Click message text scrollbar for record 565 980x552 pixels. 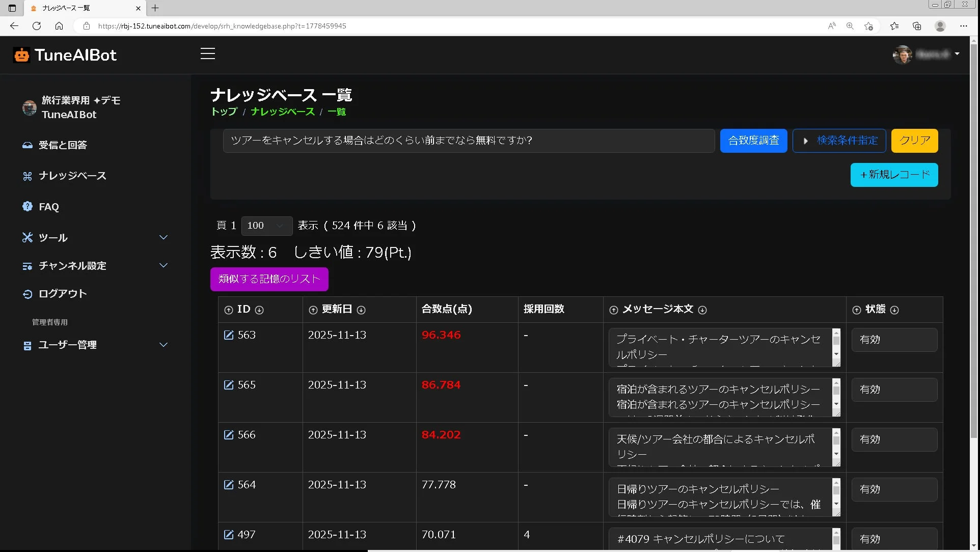point(836,397)
